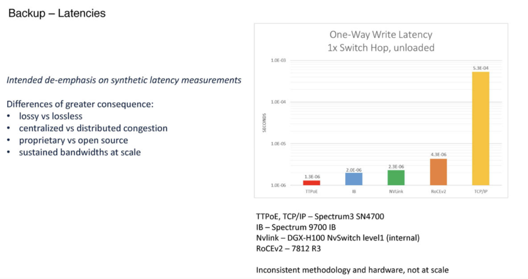Click 'sustained bandwidths at scale' bullet
The image size is (528, 279).
click(x=80, y=152)
